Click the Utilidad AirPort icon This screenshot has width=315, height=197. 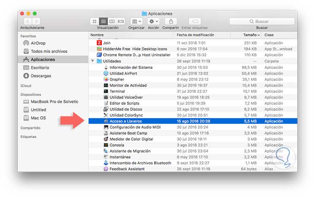pyautogui.click(x=106, y=73)
